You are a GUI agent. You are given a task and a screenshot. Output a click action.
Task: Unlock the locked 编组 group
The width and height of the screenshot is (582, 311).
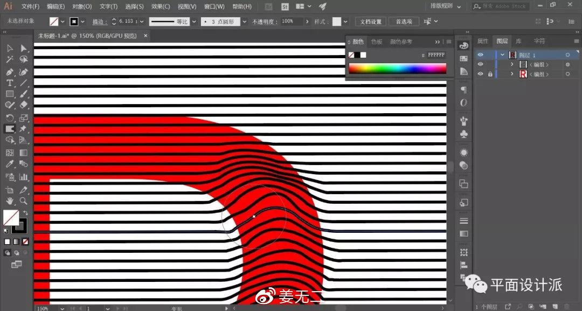point(490,74)
